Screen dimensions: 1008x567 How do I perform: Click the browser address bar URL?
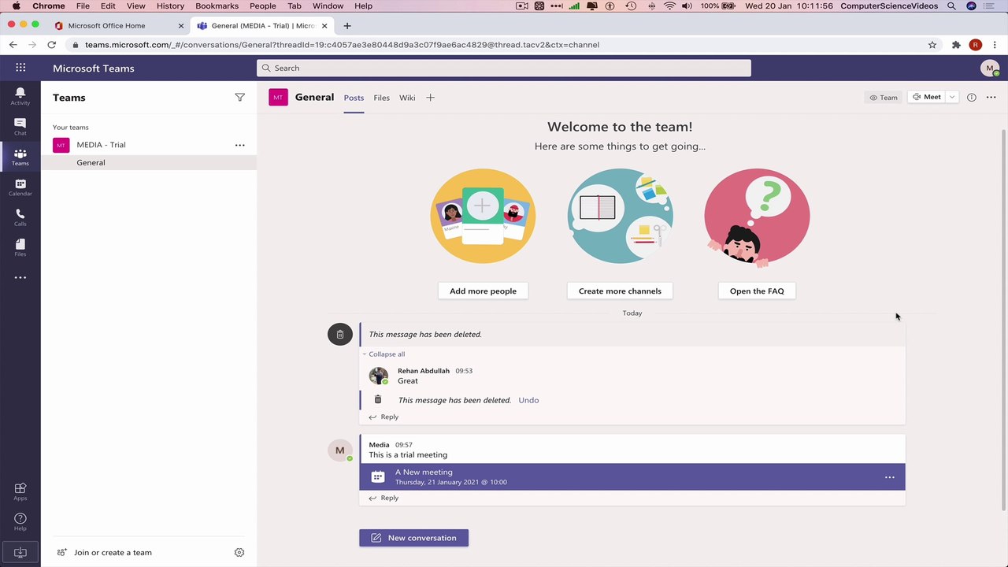342,45
